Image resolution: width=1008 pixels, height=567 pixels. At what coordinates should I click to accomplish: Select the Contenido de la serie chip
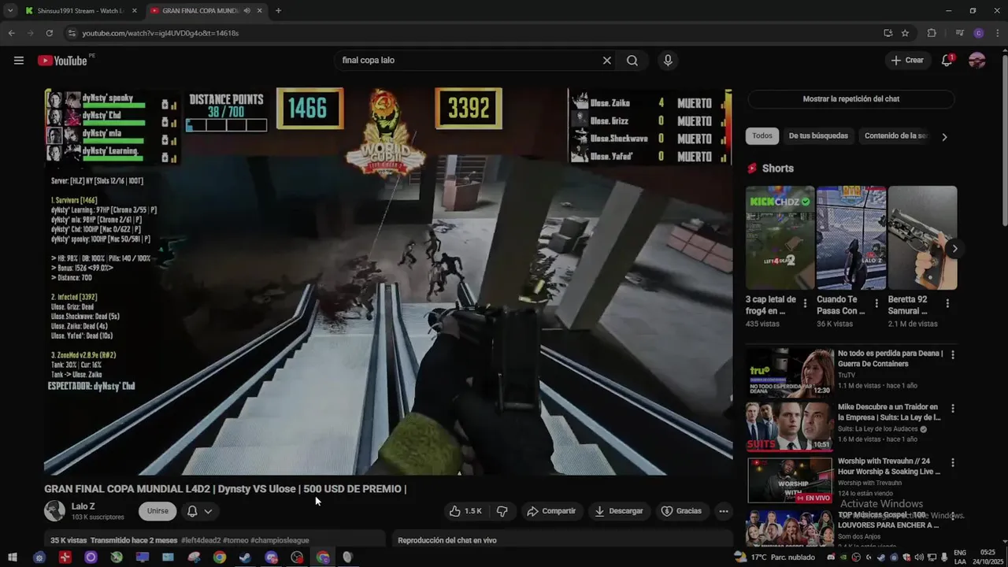[x=895, y=136]
